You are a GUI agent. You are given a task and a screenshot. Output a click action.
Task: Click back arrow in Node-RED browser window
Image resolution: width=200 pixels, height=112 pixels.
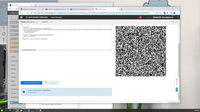10,9
